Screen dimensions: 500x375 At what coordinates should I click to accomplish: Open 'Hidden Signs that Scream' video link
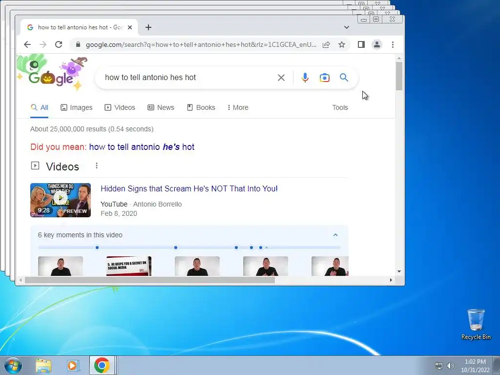click(x=189, y=189)
